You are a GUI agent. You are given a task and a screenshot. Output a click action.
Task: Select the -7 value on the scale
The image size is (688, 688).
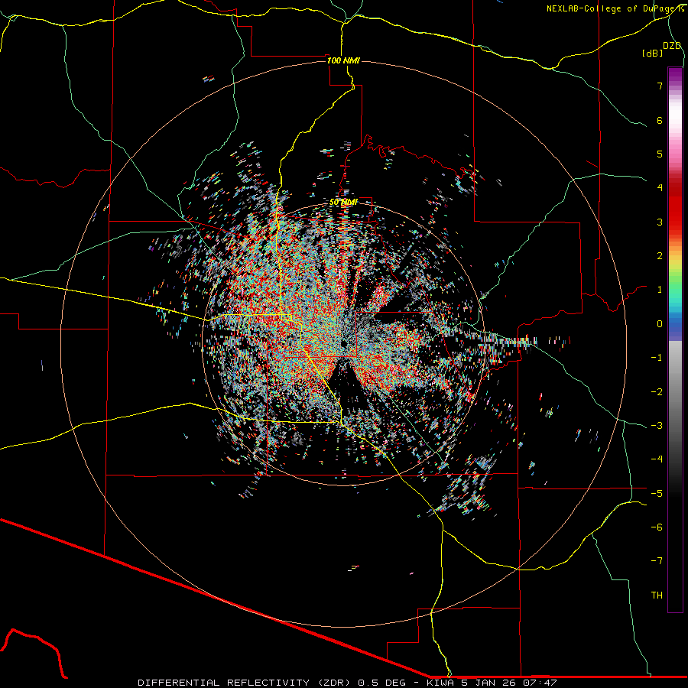[657, 561]
